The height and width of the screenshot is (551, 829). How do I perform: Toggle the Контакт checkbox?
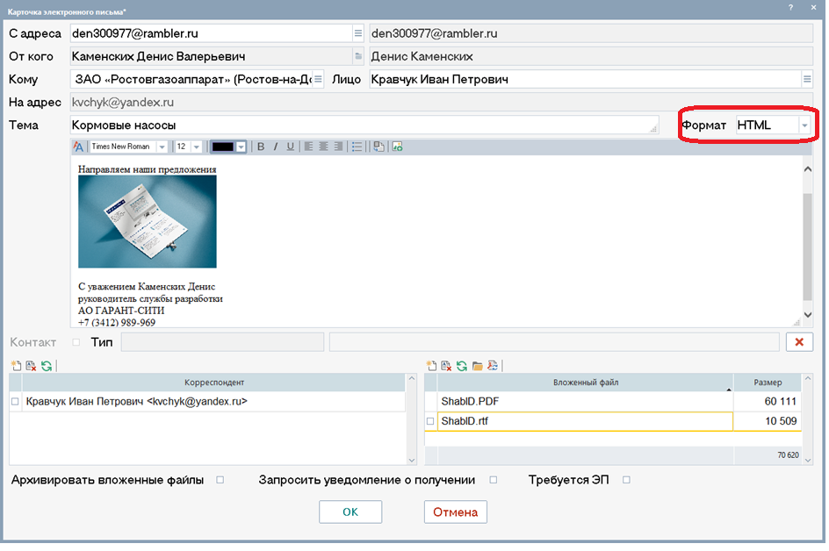76,342
